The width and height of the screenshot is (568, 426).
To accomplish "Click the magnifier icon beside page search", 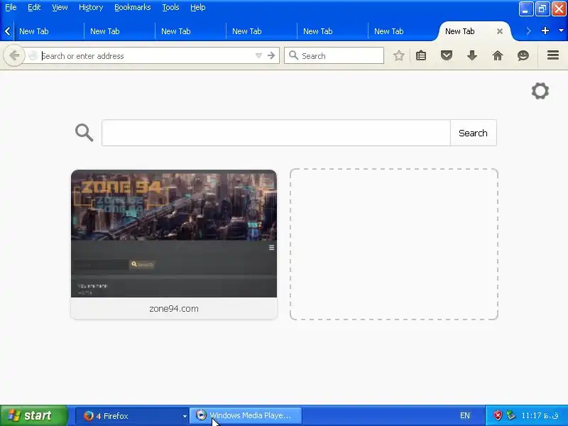I will coord(84,133).
